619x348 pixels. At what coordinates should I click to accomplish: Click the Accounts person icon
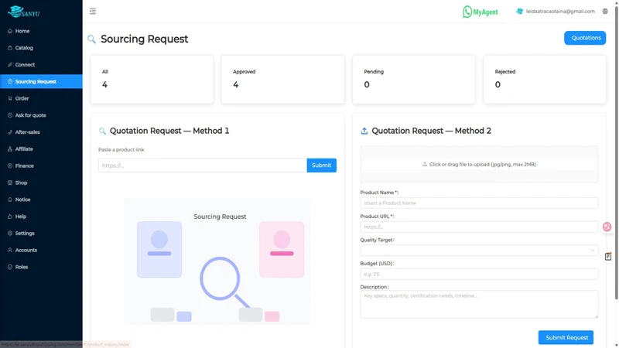(10, 250)
